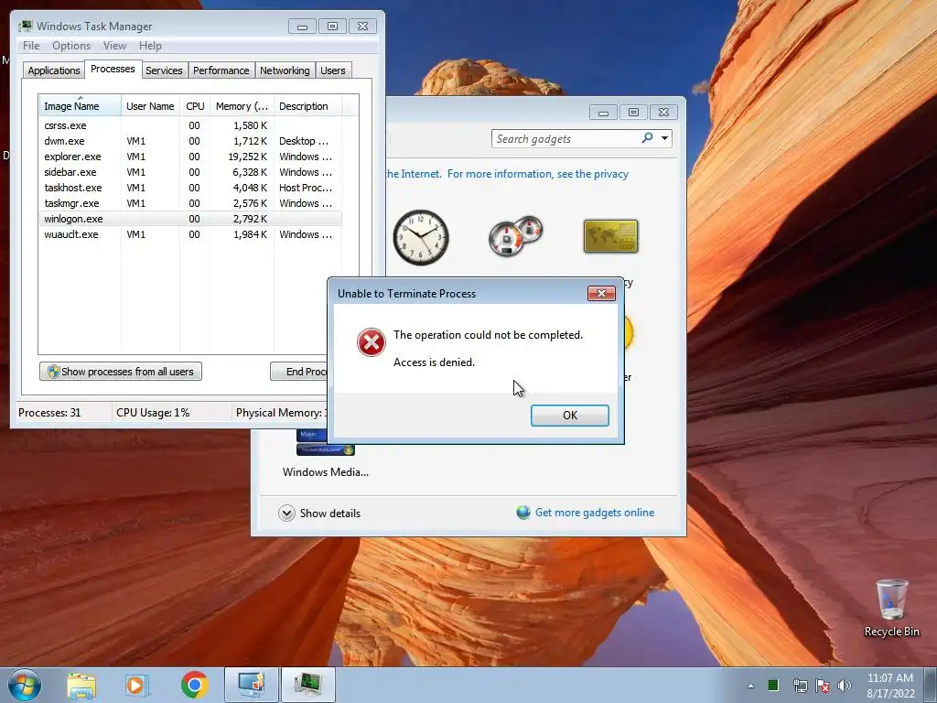Activate the gadgets window taskbar button
This screenshot has height=703, width=937.
tap(252, 685)
